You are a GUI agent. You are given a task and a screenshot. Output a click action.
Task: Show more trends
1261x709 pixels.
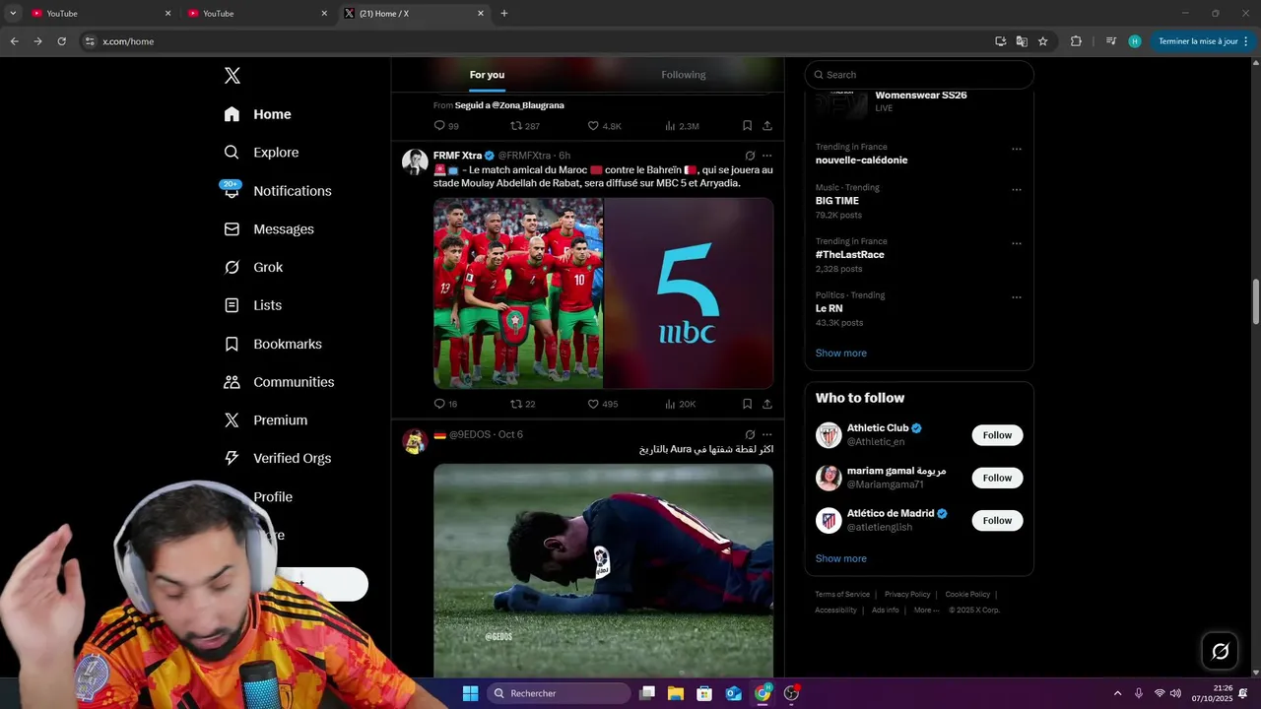841,354
